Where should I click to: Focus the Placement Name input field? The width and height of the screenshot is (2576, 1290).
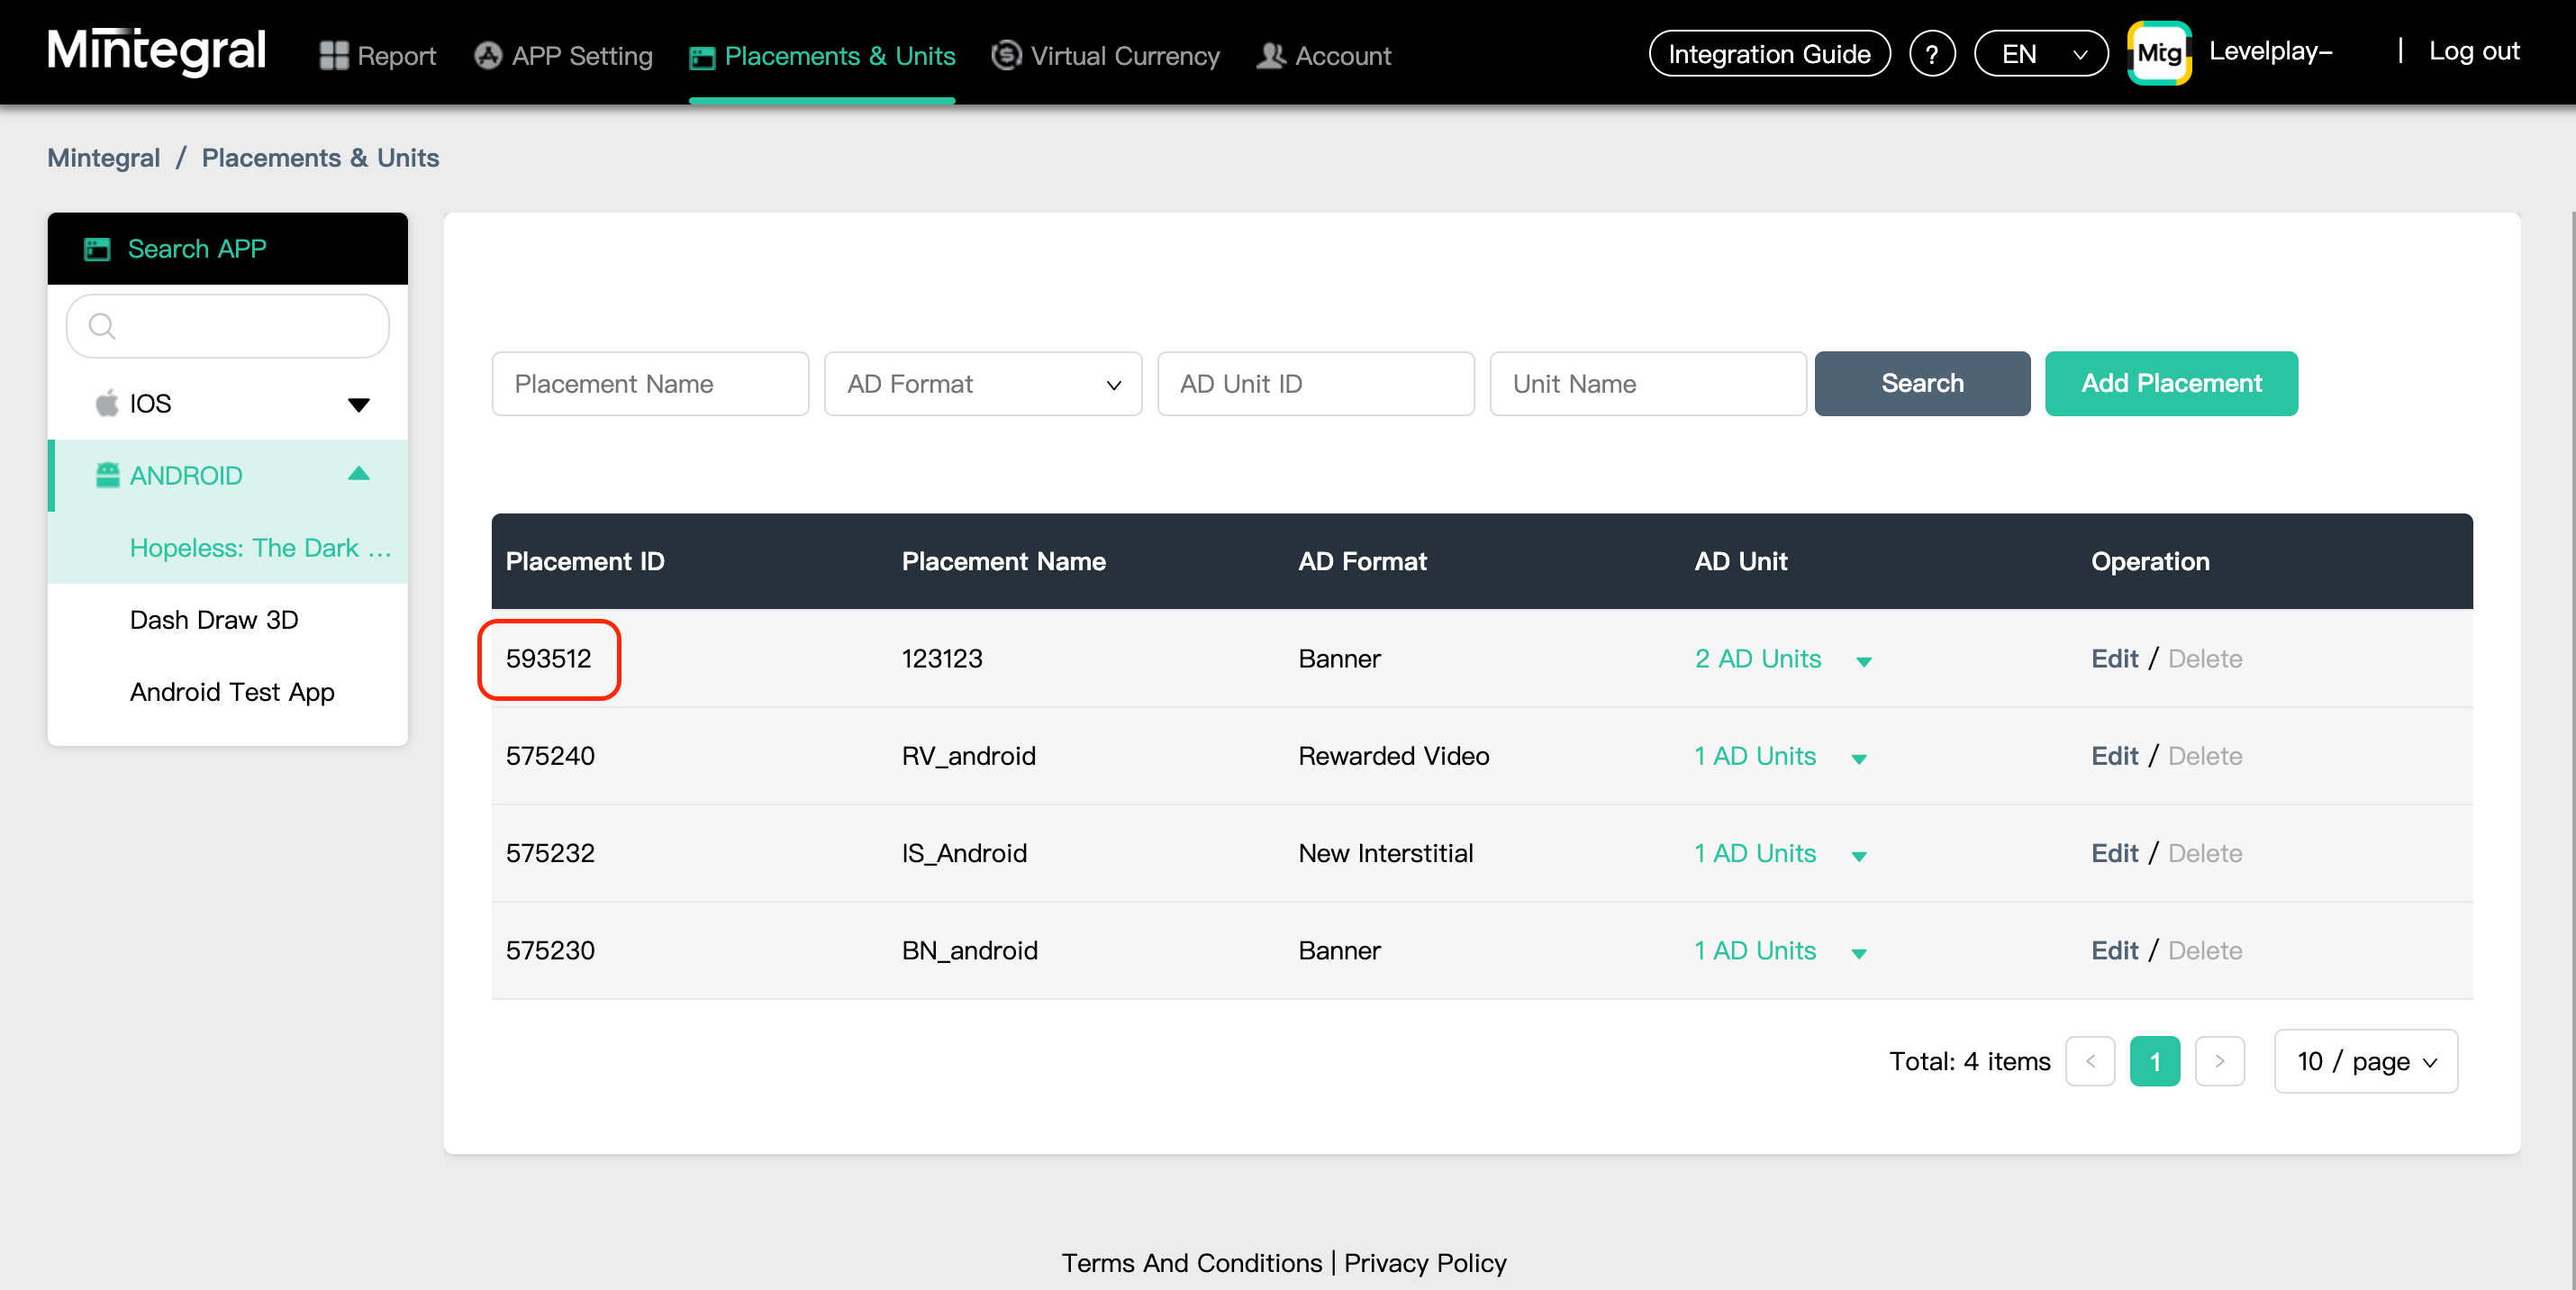point(650,384)
